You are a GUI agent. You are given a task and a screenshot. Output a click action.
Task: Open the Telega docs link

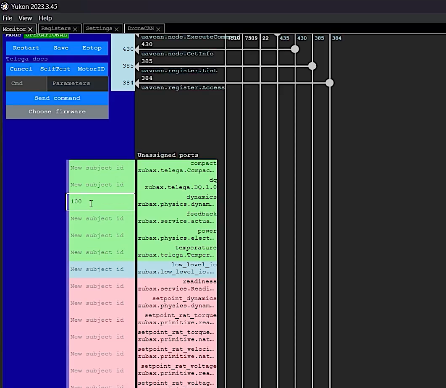[x=26, y=59]
